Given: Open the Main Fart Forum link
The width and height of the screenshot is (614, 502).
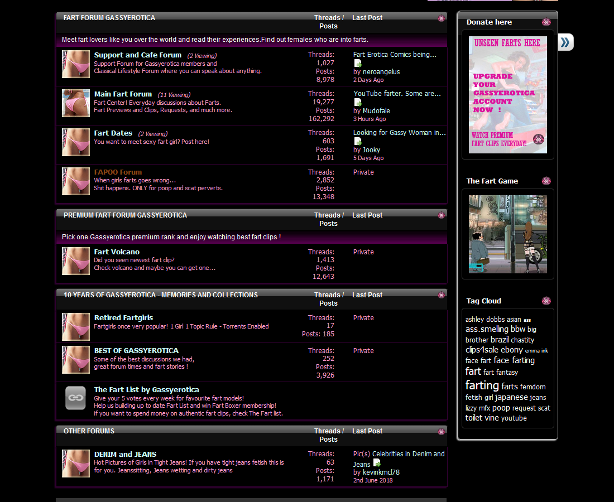Looking at the screenshot, I should point(123,94).
